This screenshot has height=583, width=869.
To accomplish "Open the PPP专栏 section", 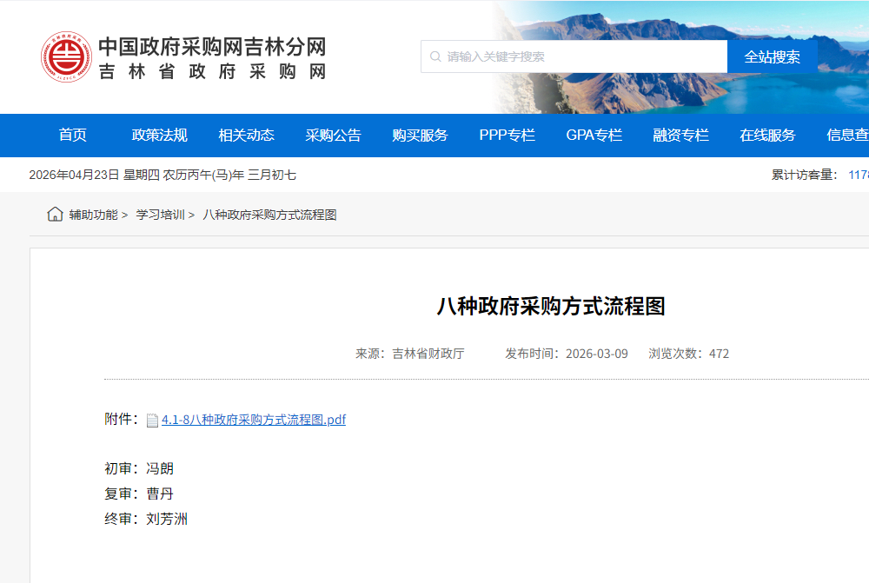I will 507,135.
